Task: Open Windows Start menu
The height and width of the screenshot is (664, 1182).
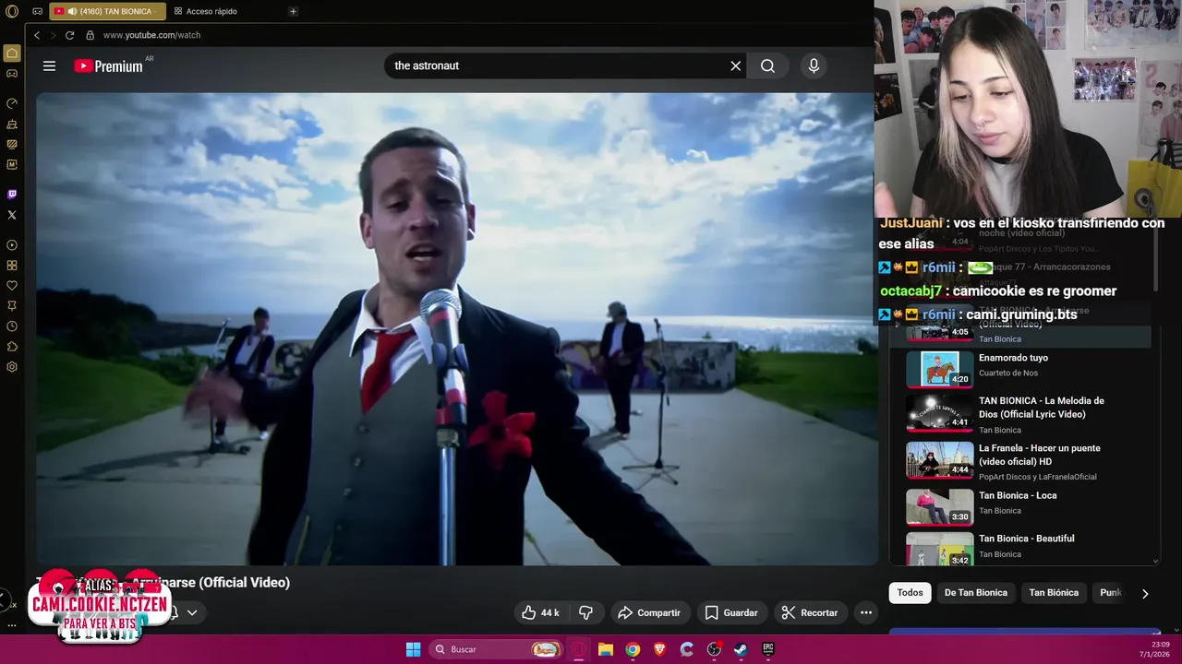Action: tap(413, 649)
